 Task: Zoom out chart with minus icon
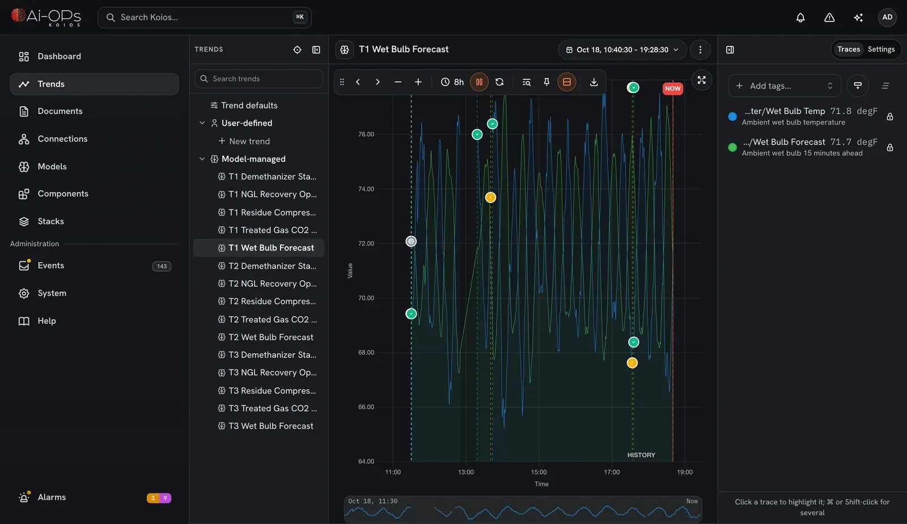[398, 82]
